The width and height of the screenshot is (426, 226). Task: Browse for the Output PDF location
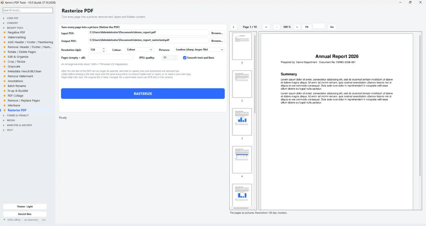217,41
